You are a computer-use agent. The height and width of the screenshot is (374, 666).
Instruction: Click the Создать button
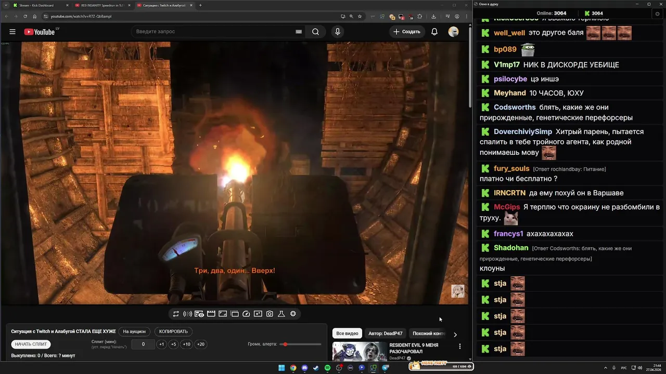[x=406, y=32]
